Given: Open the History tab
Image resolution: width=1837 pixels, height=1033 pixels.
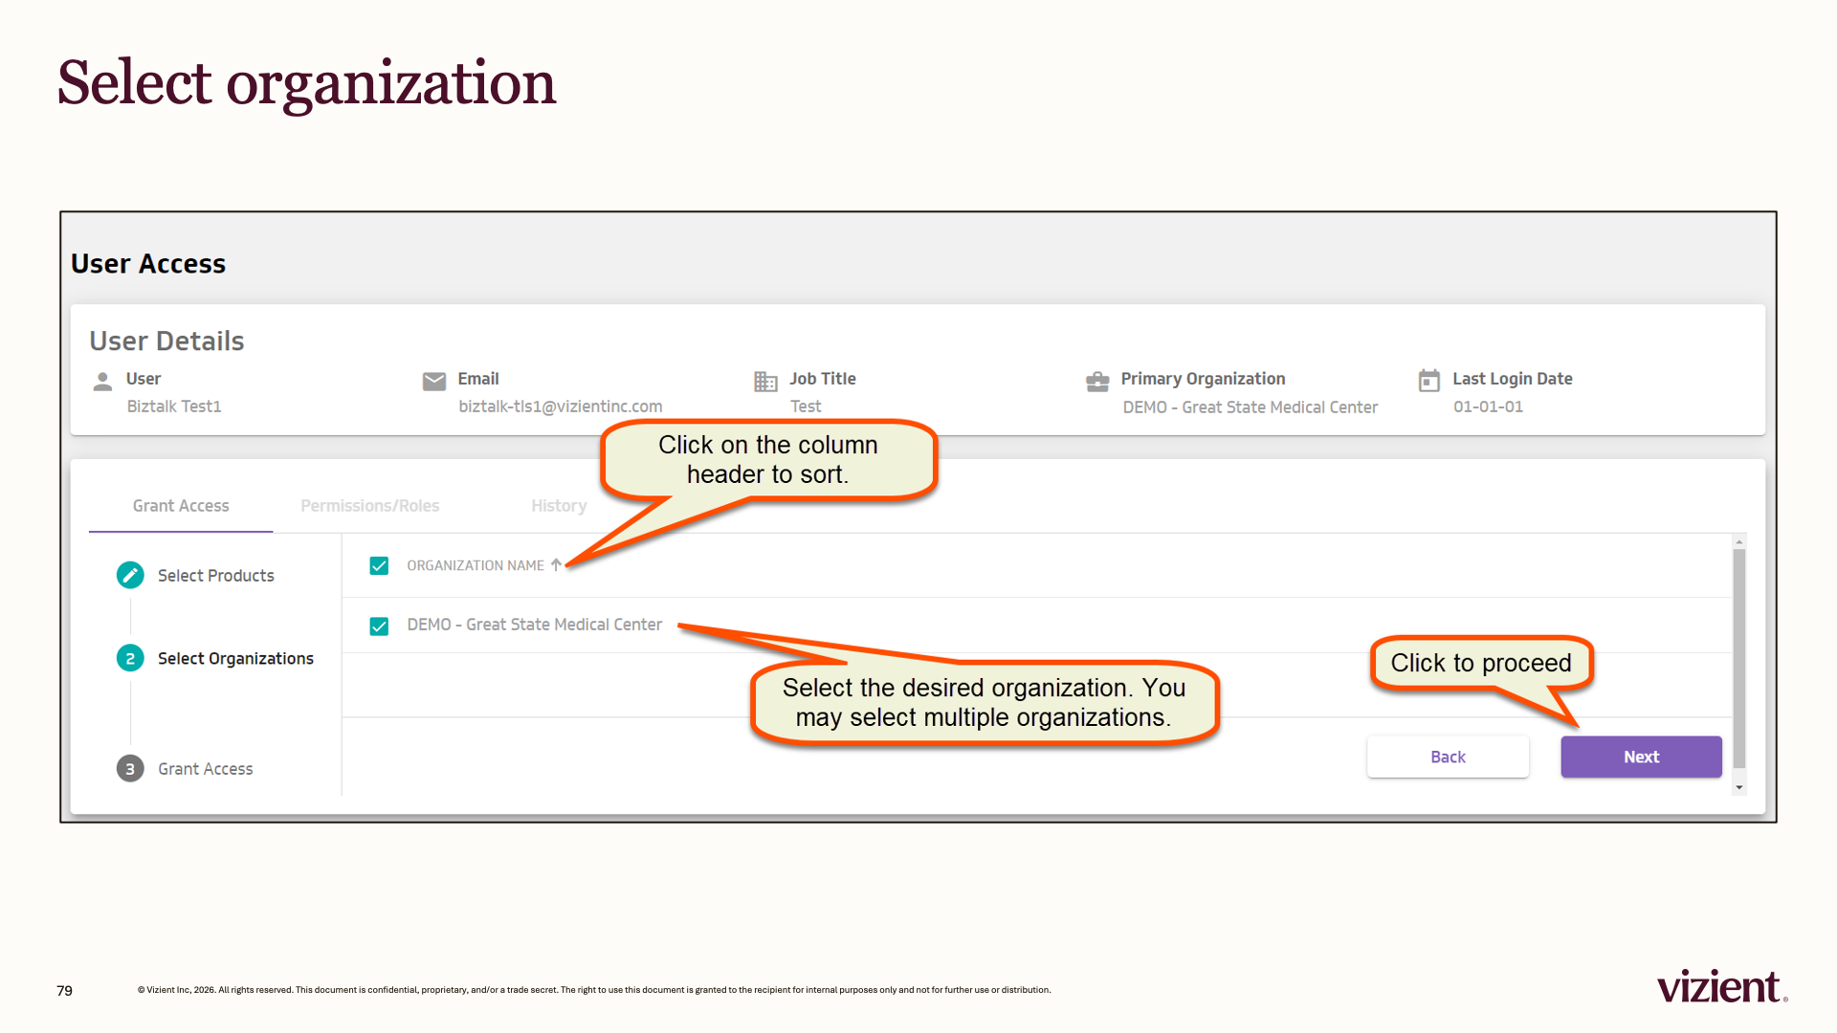Looking at the screenshot, I should [x=559, y=505].
